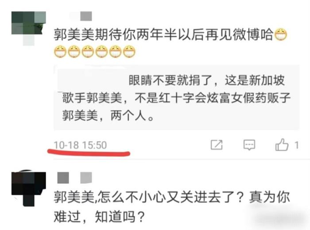Click the 10-18 15:50 timestamp
The image size is (310, 230).
pyautogui.click(x=80, y=145)
